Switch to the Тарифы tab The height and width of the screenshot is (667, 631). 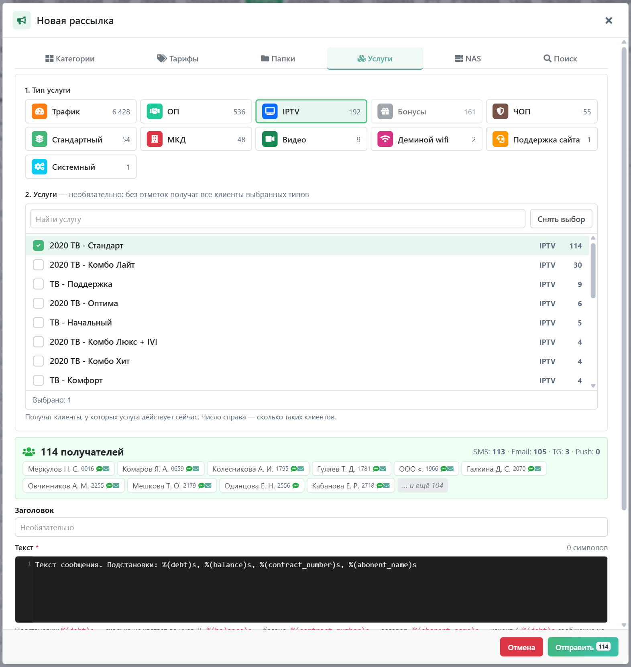[x=178, y=59]
